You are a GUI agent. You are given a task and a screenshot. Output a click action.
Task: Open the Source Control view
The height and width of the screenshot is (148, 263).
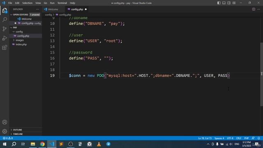5,29
